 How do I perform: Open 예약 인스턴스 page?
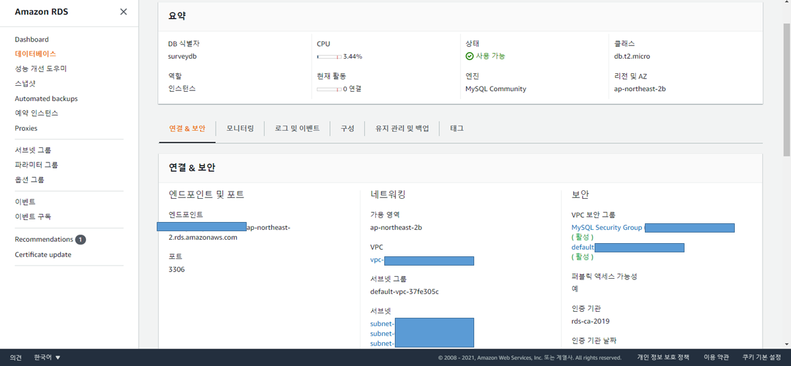click(37, 114)
